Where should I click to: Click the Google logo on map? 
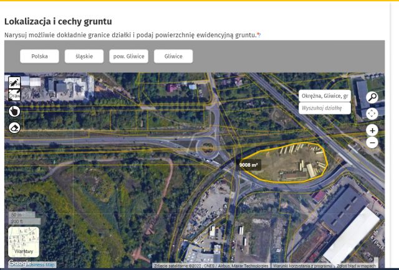point(20,263)
